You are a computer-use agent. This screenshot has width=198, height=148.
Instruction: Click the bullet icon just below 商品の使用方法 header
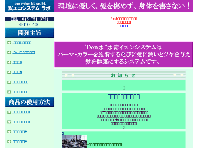(9, 112)
